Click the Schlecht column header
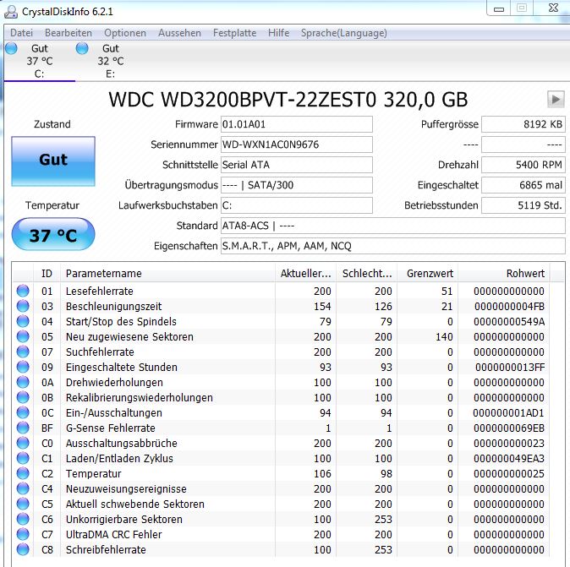The width and height of the screenshot is (570, 567). tap(367, 274)
